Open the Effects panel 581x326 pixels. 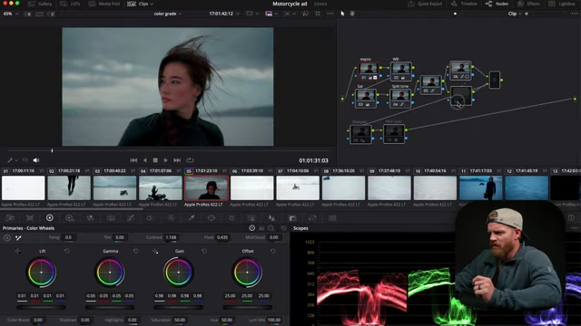coord(528,4)
